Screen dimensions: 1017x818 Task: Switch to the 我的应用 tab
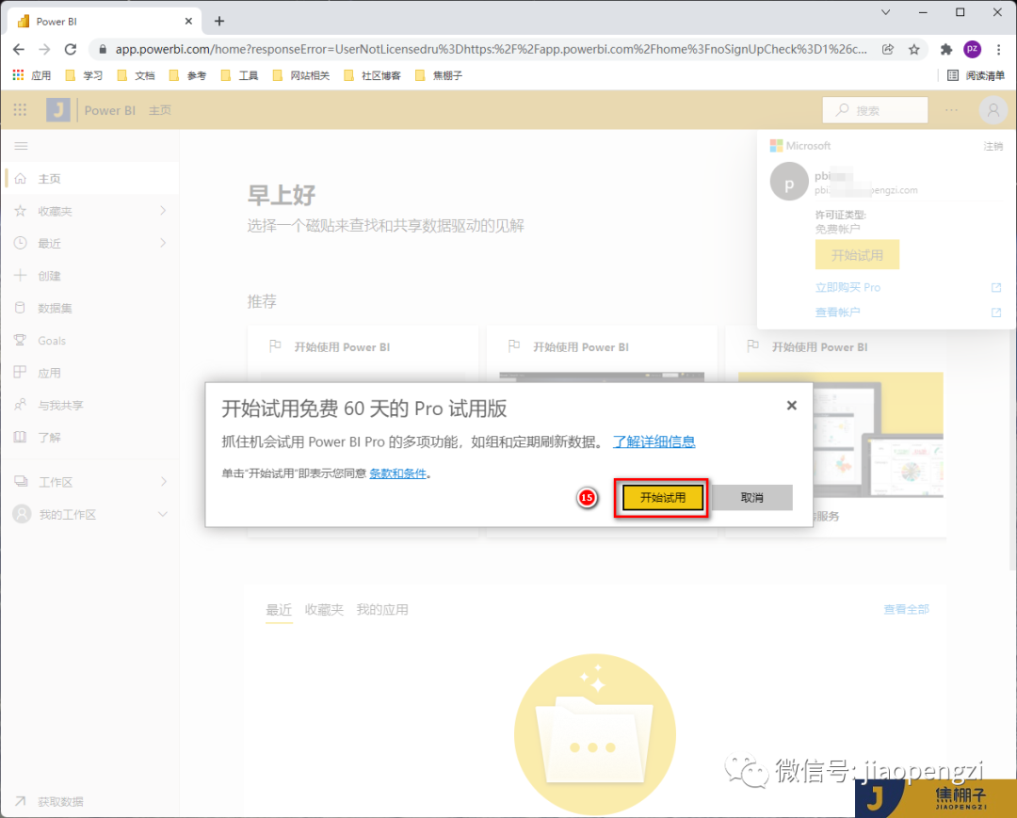click(x=382, y=610)
